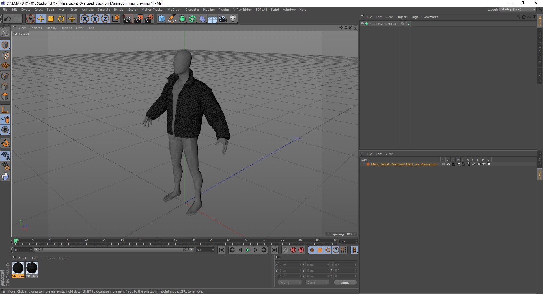This screenshot has height=294, width=543.
Task: Toggle layer render clapperboard flag
Action: (454, 164)
